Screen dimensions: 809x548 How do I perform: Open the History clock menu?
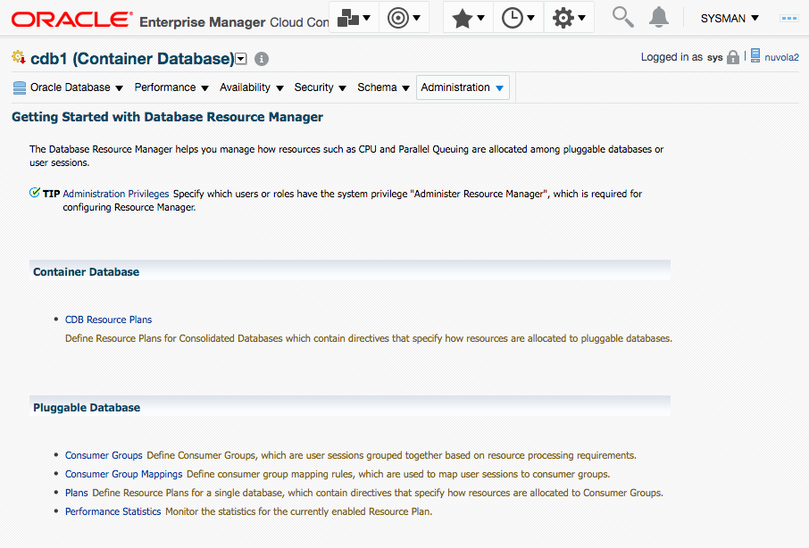tap(519, 18)
